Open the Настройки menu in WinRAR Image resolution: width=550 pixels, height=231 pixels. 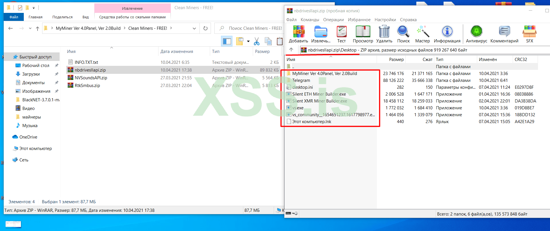pyautogui.click(x=385, y=20)
